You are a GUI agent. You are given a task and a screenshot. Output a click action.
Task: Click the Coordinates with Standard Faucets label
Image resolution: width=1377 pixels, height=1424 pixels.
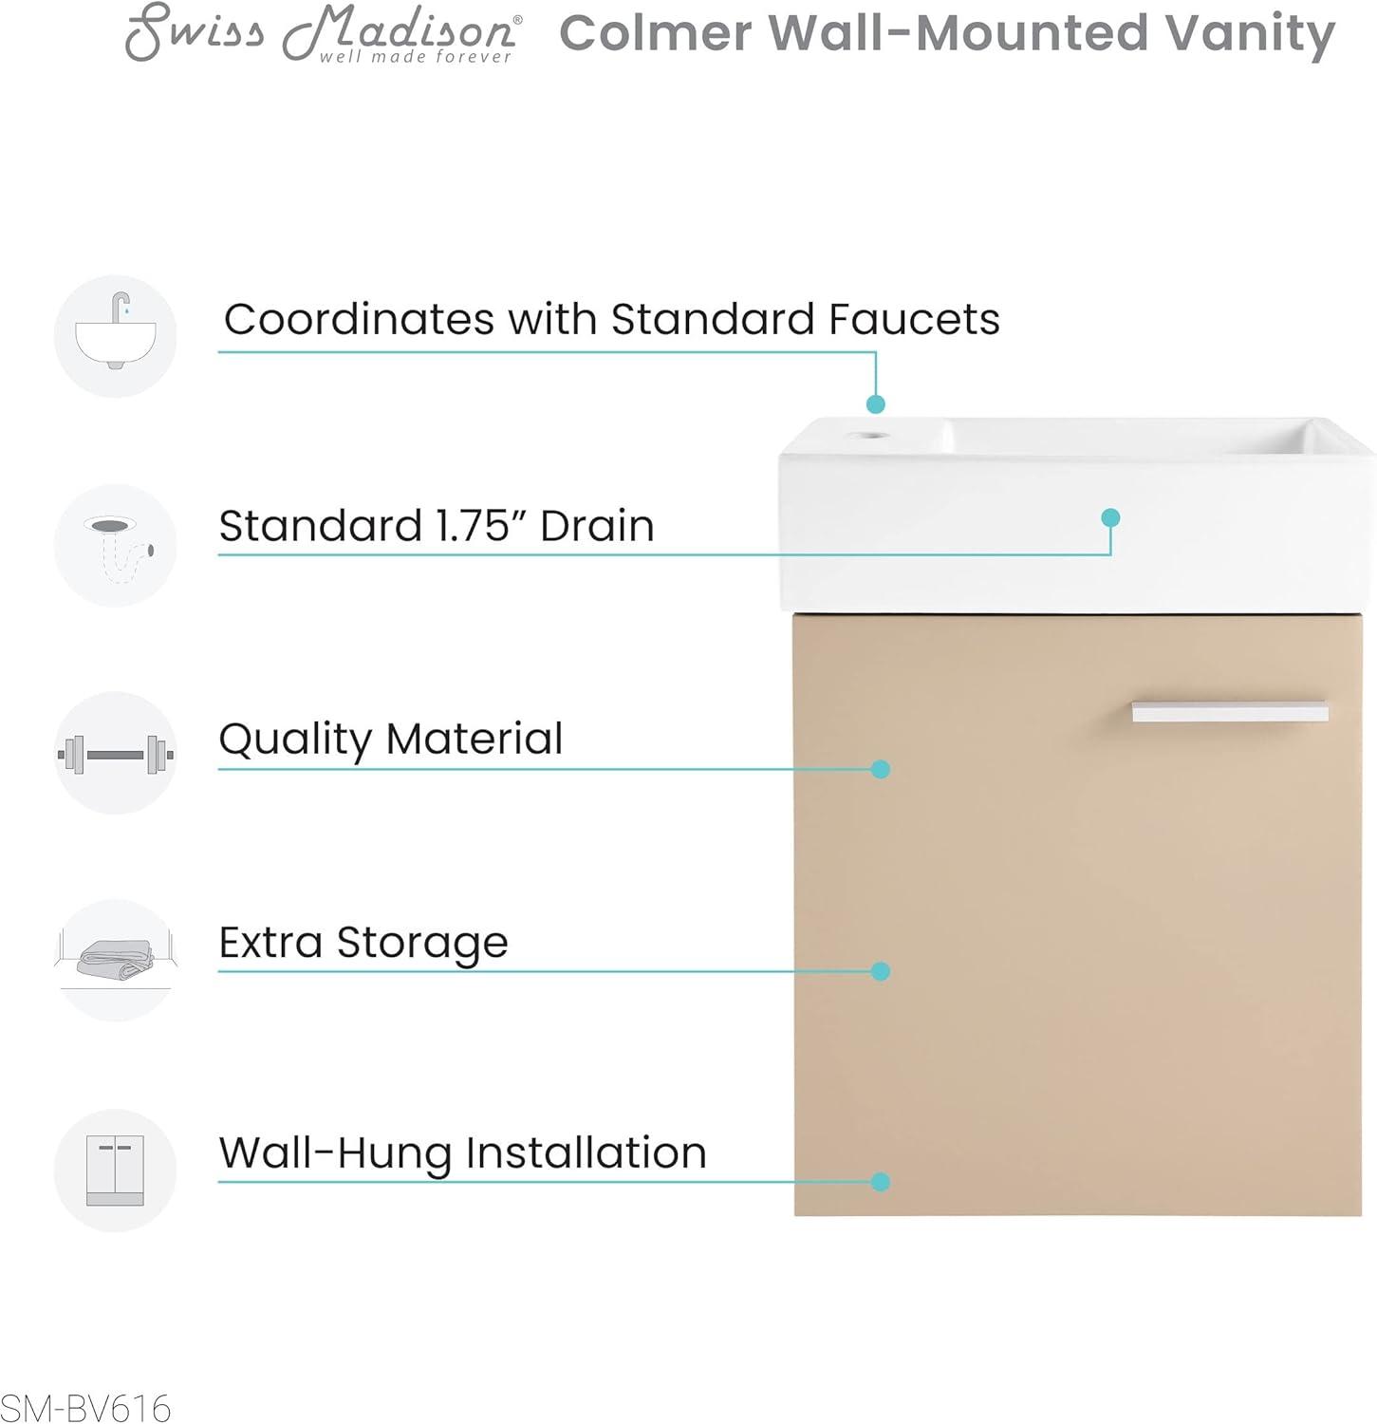[612, 319]
